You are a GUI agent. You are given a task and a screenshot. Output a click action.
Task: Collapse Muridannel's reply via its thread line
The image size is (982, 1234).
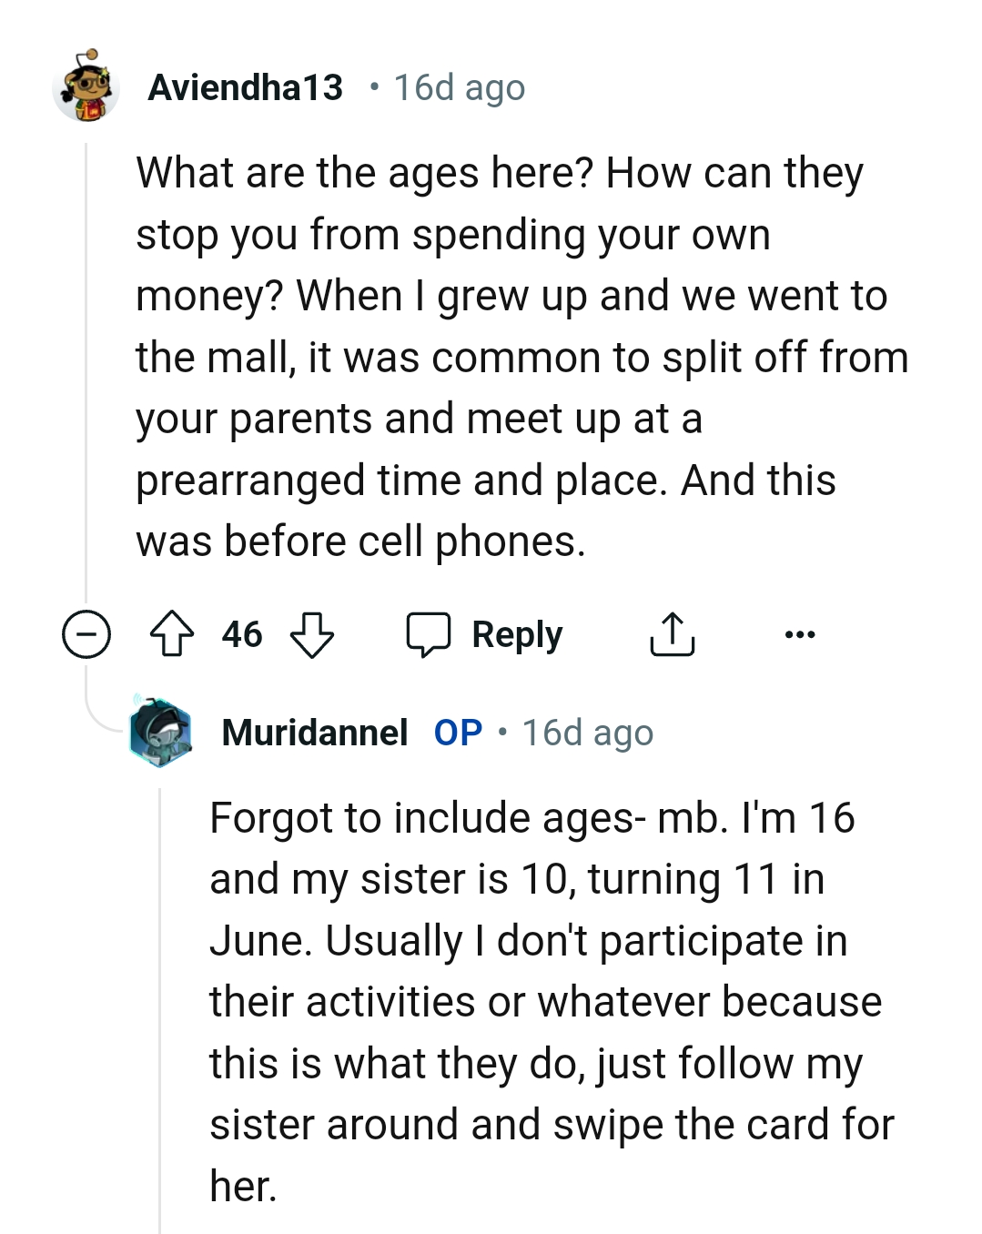click(x=160, y=1001)
